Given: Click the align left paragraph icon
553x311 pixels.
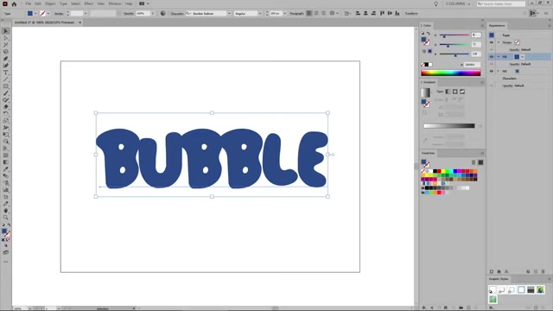Looking at the screenshot, I should click(x=309, y=14).
